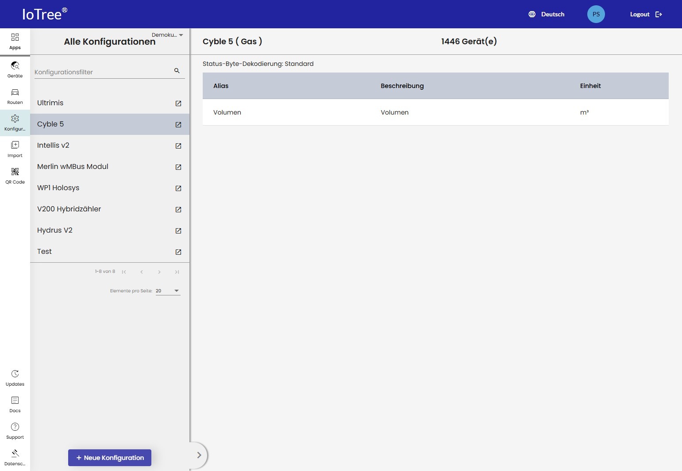Open Hydrus V2 edit icon
The height and width of the screenshot is (471, 682).
(178, 231)
